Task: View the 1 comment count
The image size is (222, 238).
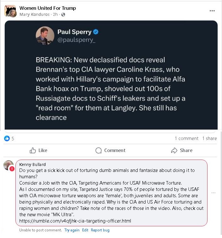Action: click(186, 138)
